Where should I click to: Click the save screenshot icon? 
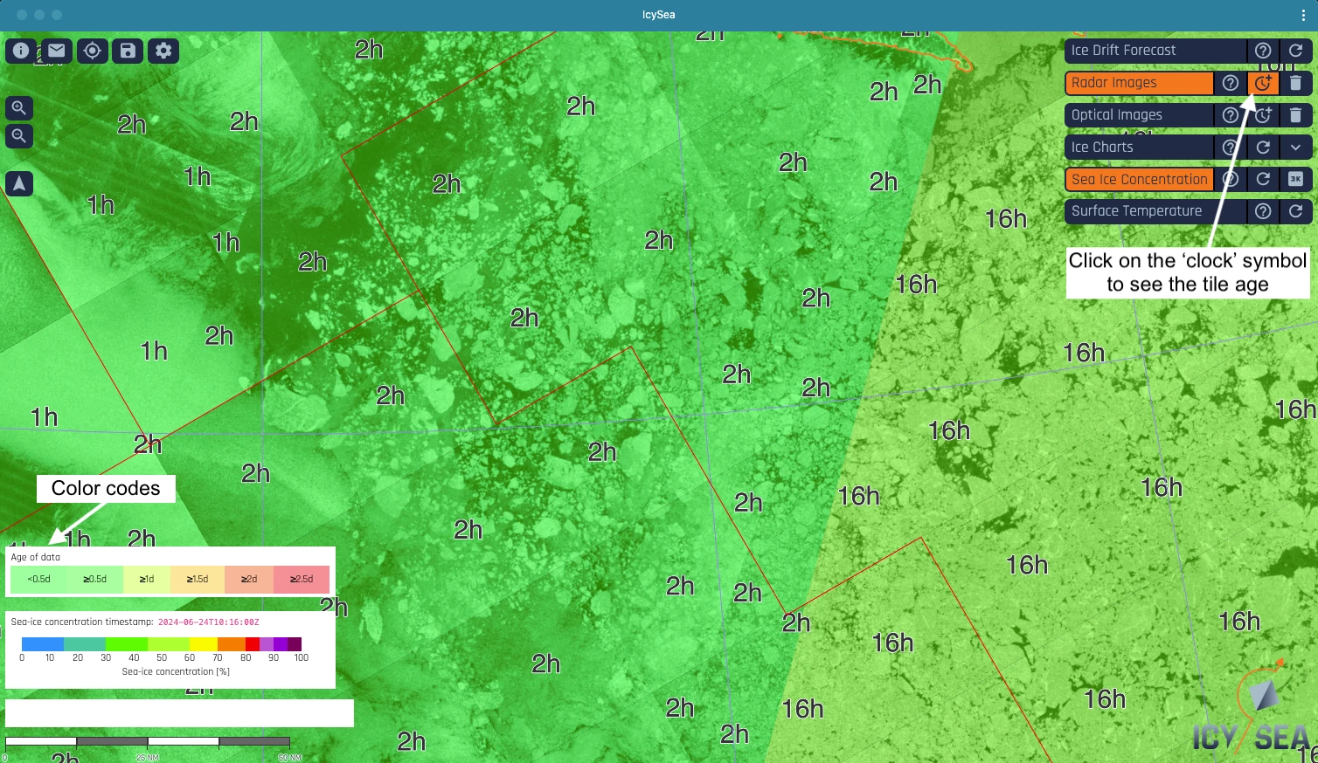coord(127,51)
